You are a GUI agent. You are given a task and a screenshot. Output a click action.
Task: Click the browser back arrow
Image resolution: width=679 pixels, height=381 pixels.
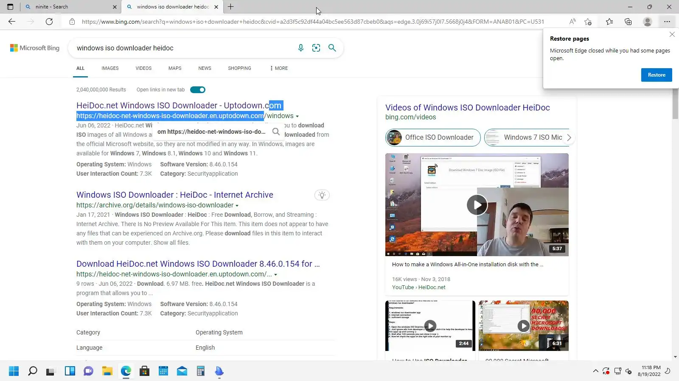click(12, 22)
